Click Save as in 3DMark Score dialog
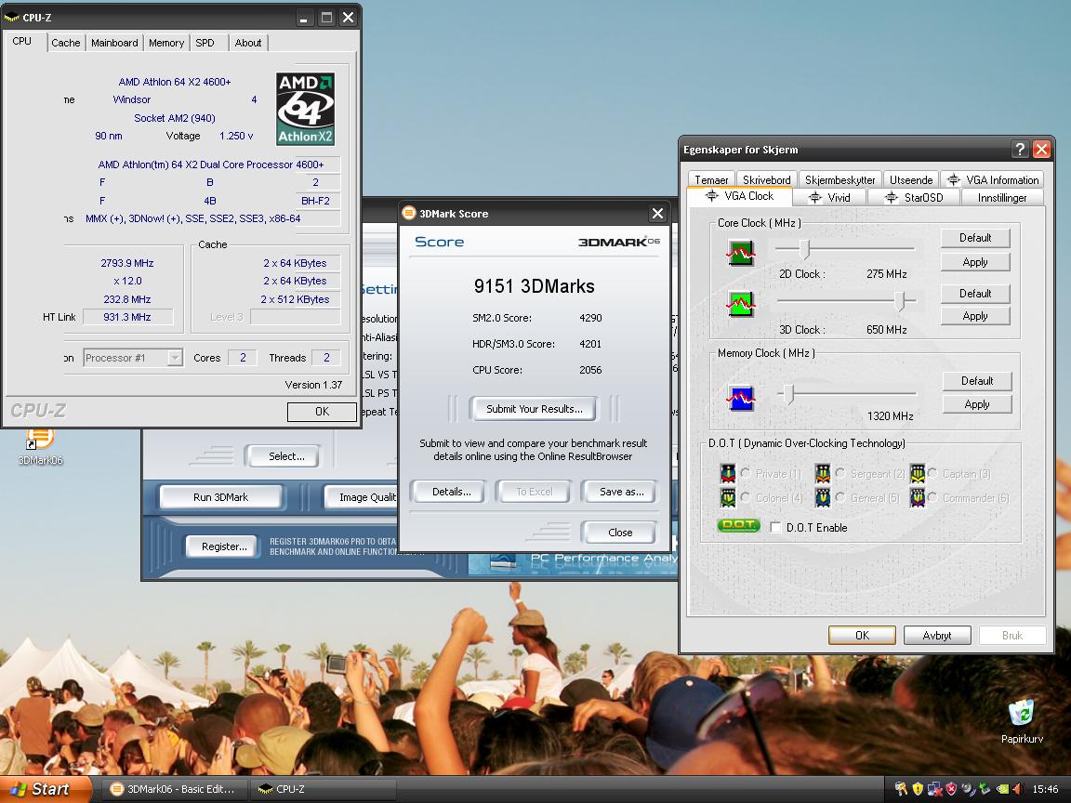The image size is (1071, 803). pos(621,492)
